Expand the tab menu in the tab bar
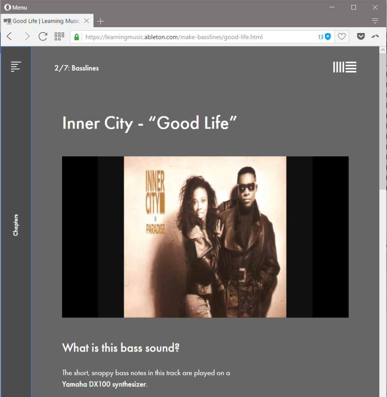The height and width of the screenshot is (397, 387). (375, 21)
